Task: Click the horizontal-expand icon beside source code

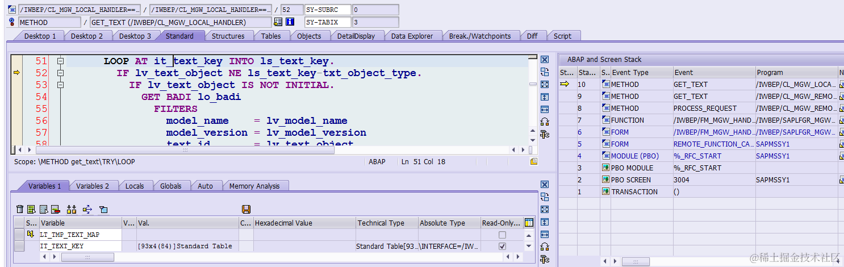Action: click(545, 109)
